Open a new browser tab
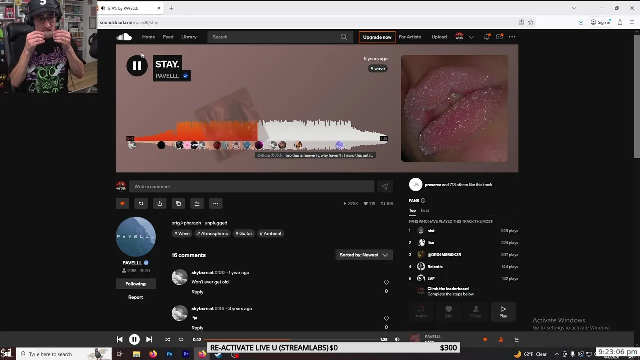 171,8
